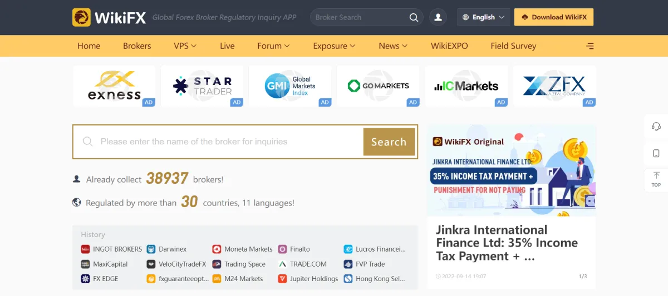The height and width of the screenshot is (296, 668).
Task: Open the GMI Global Markets Index ad
Action: point(290,86)
